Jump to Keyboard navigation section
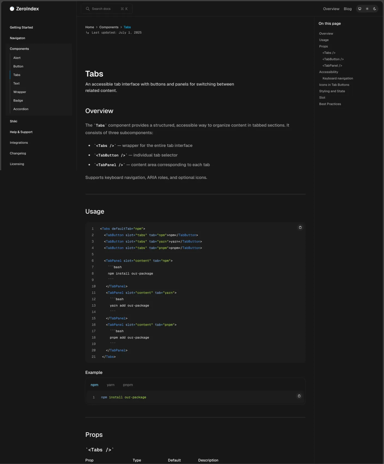Image resolution: width=384 pixels, height=464 pixels. coord(338,78)
